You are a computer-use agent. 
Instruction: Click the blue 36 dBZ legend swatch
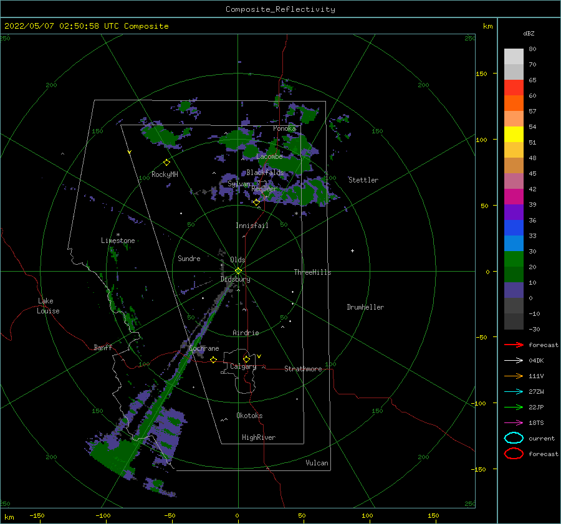514,227
